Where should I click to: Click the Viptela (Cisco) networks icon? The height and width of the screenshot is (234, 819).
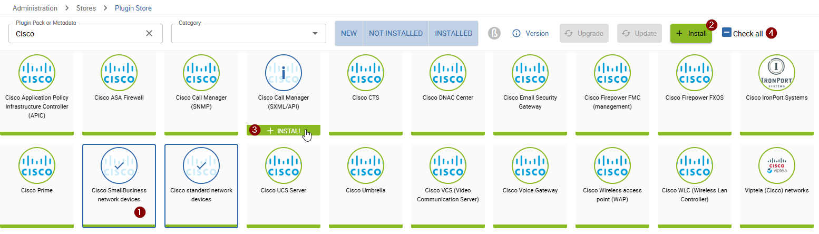tap(777, 166)
